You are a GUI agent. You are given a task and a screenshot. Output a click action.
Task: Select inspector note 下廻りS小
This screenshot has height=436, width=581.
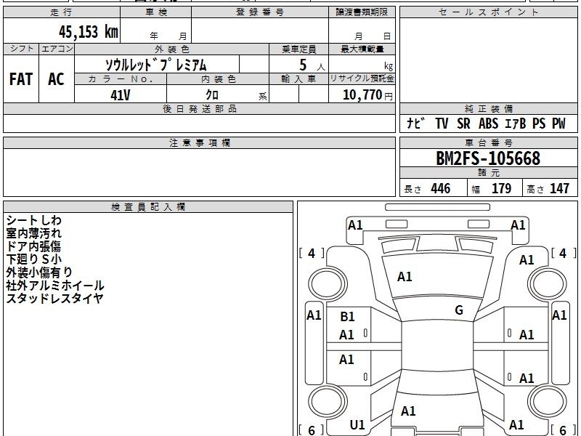tap(33, 259)
